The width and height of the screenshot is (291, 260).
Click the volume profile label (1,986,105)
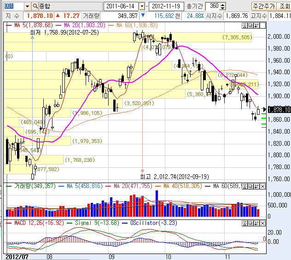pyautogui.click(x=87, y=113)
